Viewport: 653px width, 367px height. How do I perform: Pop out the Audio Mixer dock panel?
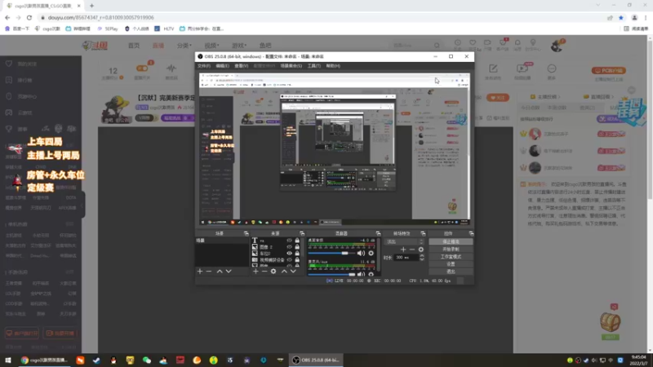(x=378, y=233)
